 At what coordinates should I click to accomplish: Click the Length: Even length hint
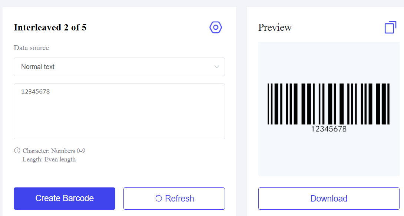click(49, 160)
